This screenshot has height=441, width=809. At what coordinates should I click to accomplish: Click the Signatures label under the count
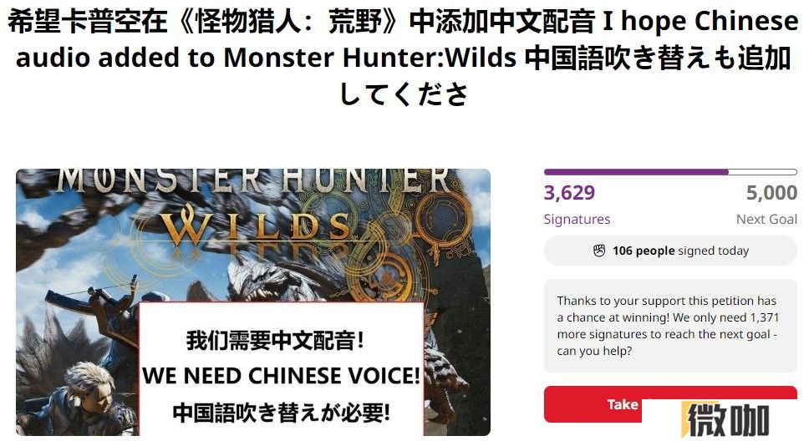tap(577, 219)
